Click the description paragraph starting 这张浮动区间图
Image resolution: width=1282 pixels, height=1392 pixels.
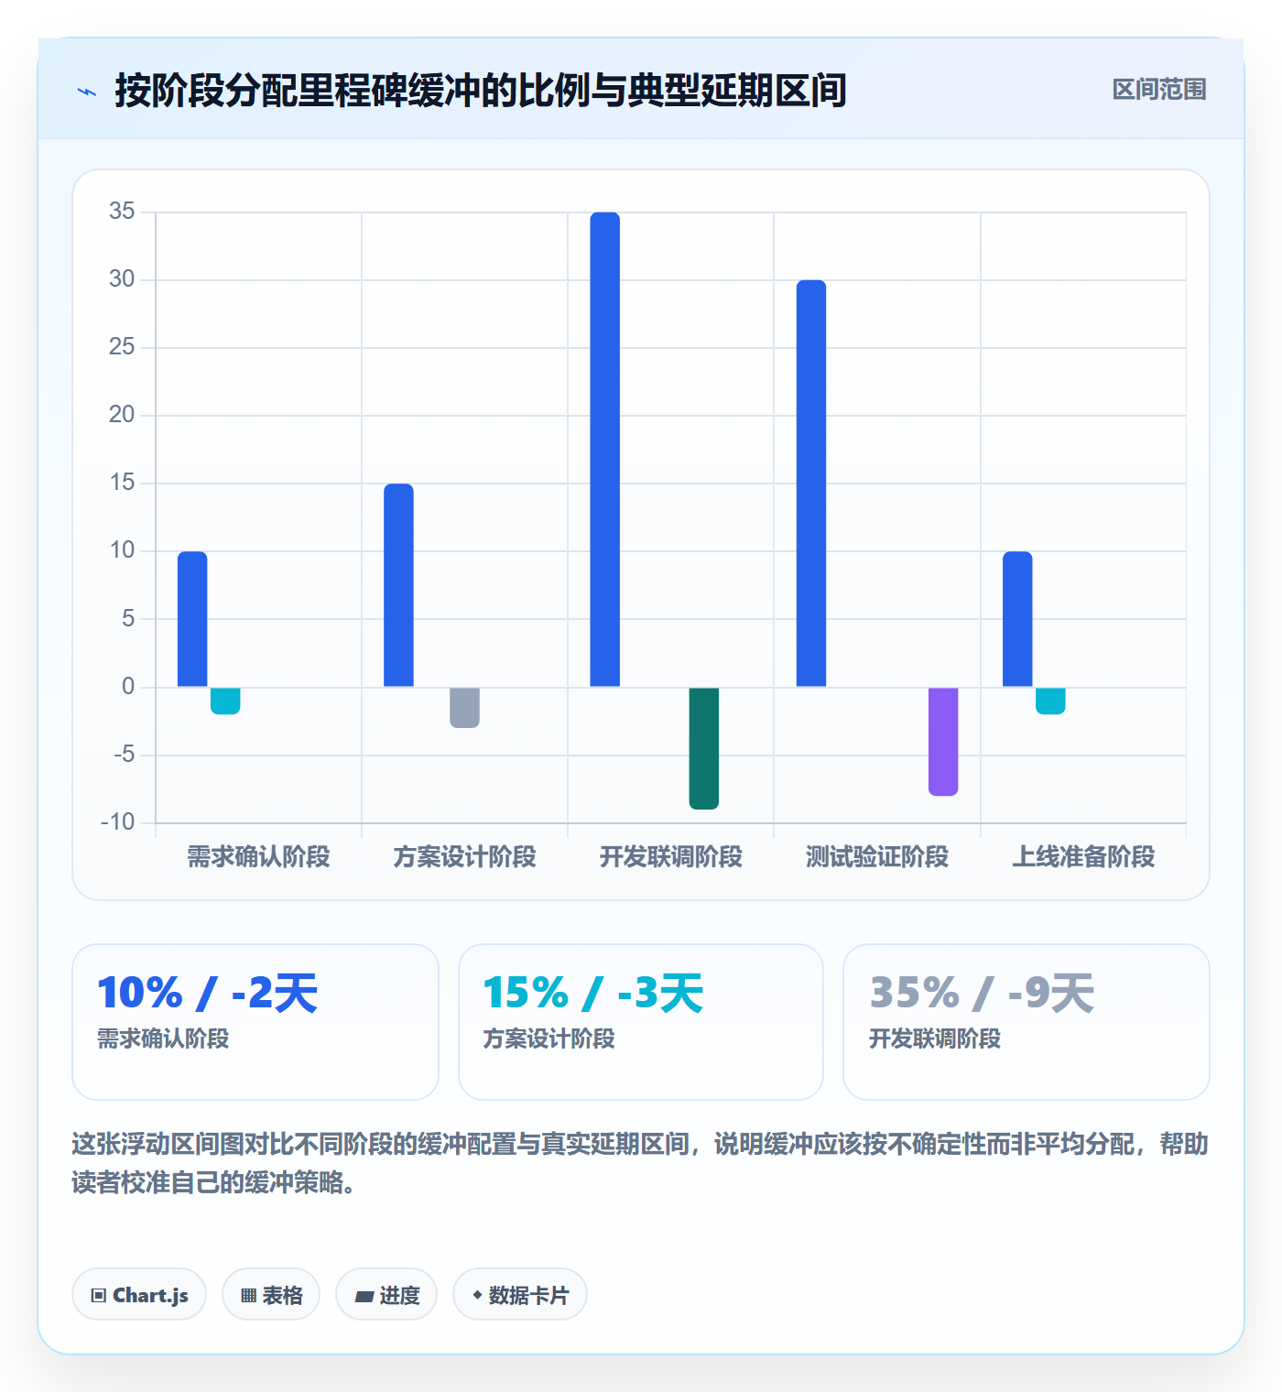tap(640, 1163)
